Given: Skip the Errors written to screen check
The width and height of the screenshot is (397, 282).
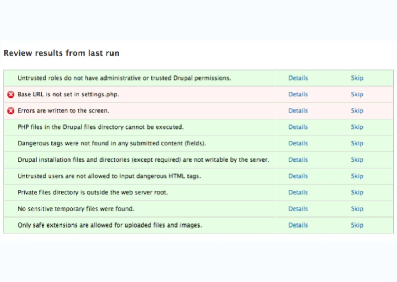Looking at the screenshot, I should pos(357,111).
